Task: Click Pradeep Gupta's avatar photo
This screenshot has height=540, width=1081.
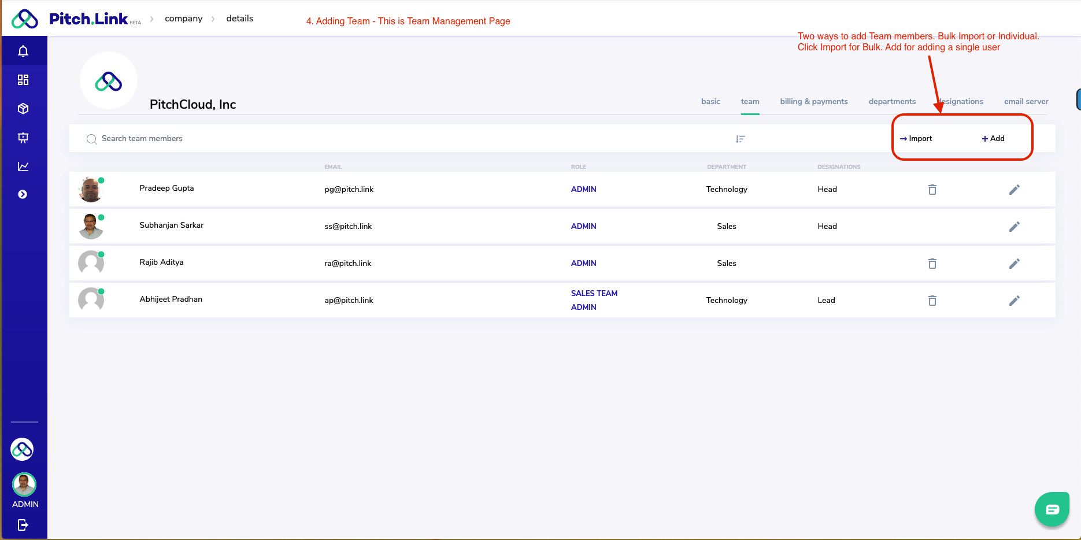Action: tap(91, 190)
